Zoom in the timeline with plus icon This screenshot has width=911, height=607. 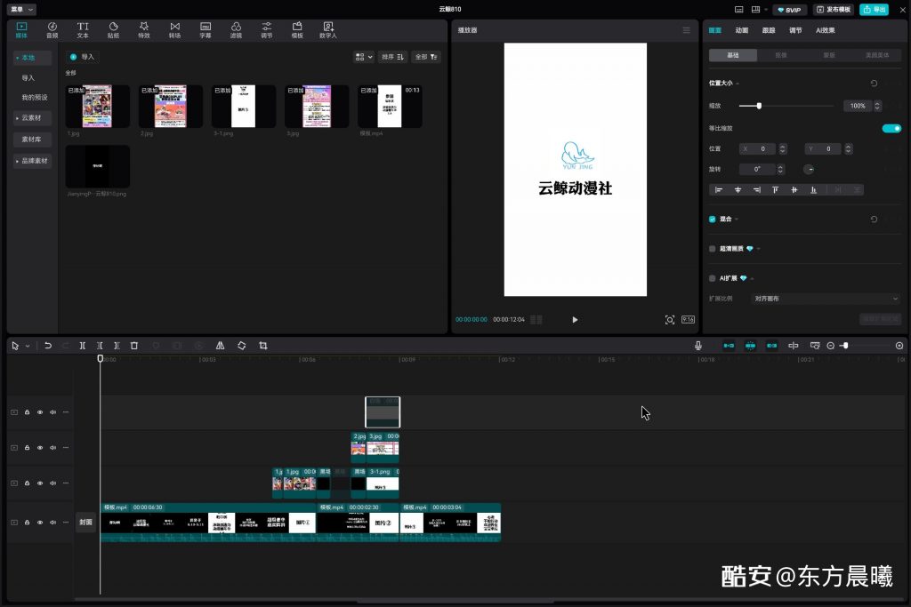pos(899,346)
